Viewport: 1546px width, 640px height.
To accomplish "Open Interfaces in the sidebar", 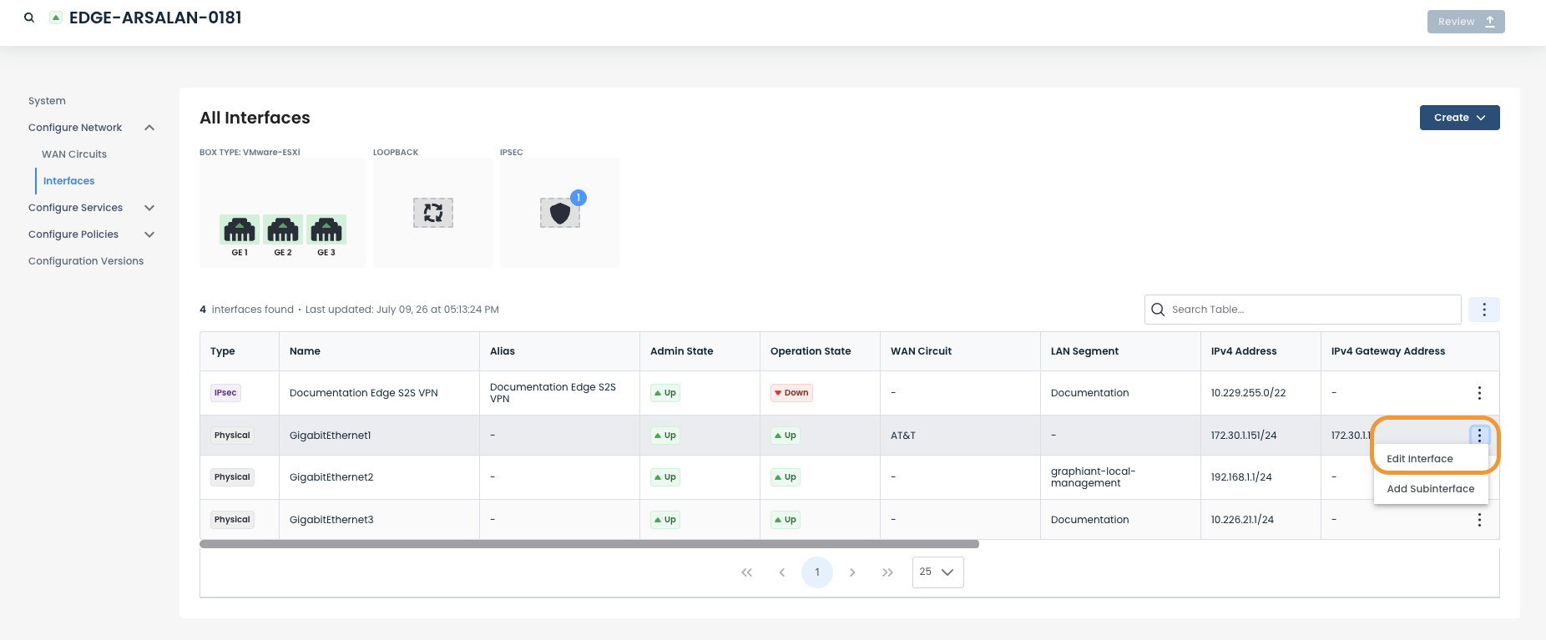I will coord(68,181).
